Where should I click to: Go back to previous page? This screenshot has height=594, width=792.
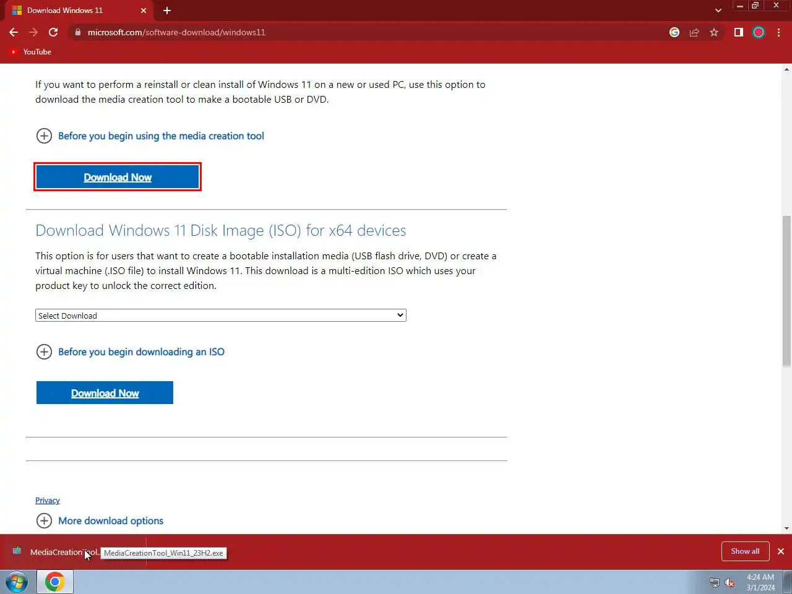pyautogui.click(x=14, y=32)
